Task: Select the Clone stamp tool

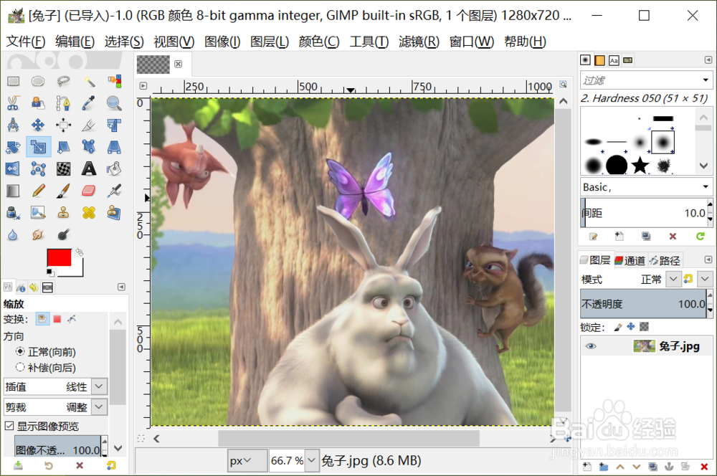Action: [x=63, y=213]
